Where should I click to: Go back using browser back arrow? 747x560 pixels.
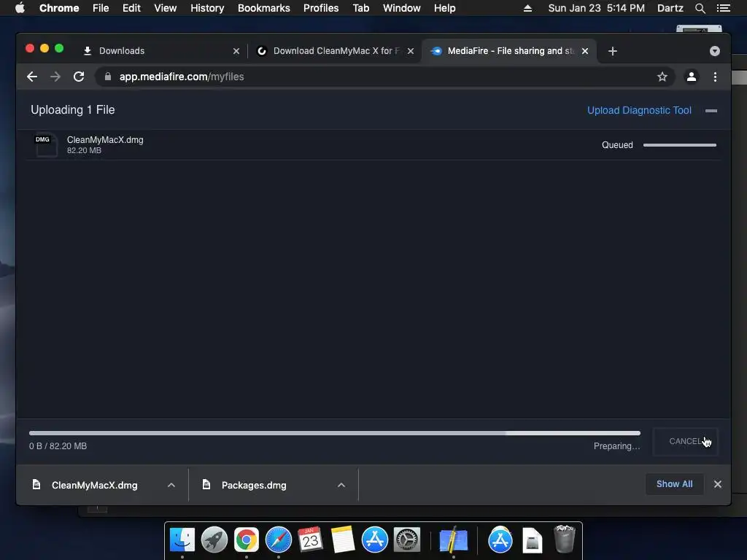tap(32, 77)
